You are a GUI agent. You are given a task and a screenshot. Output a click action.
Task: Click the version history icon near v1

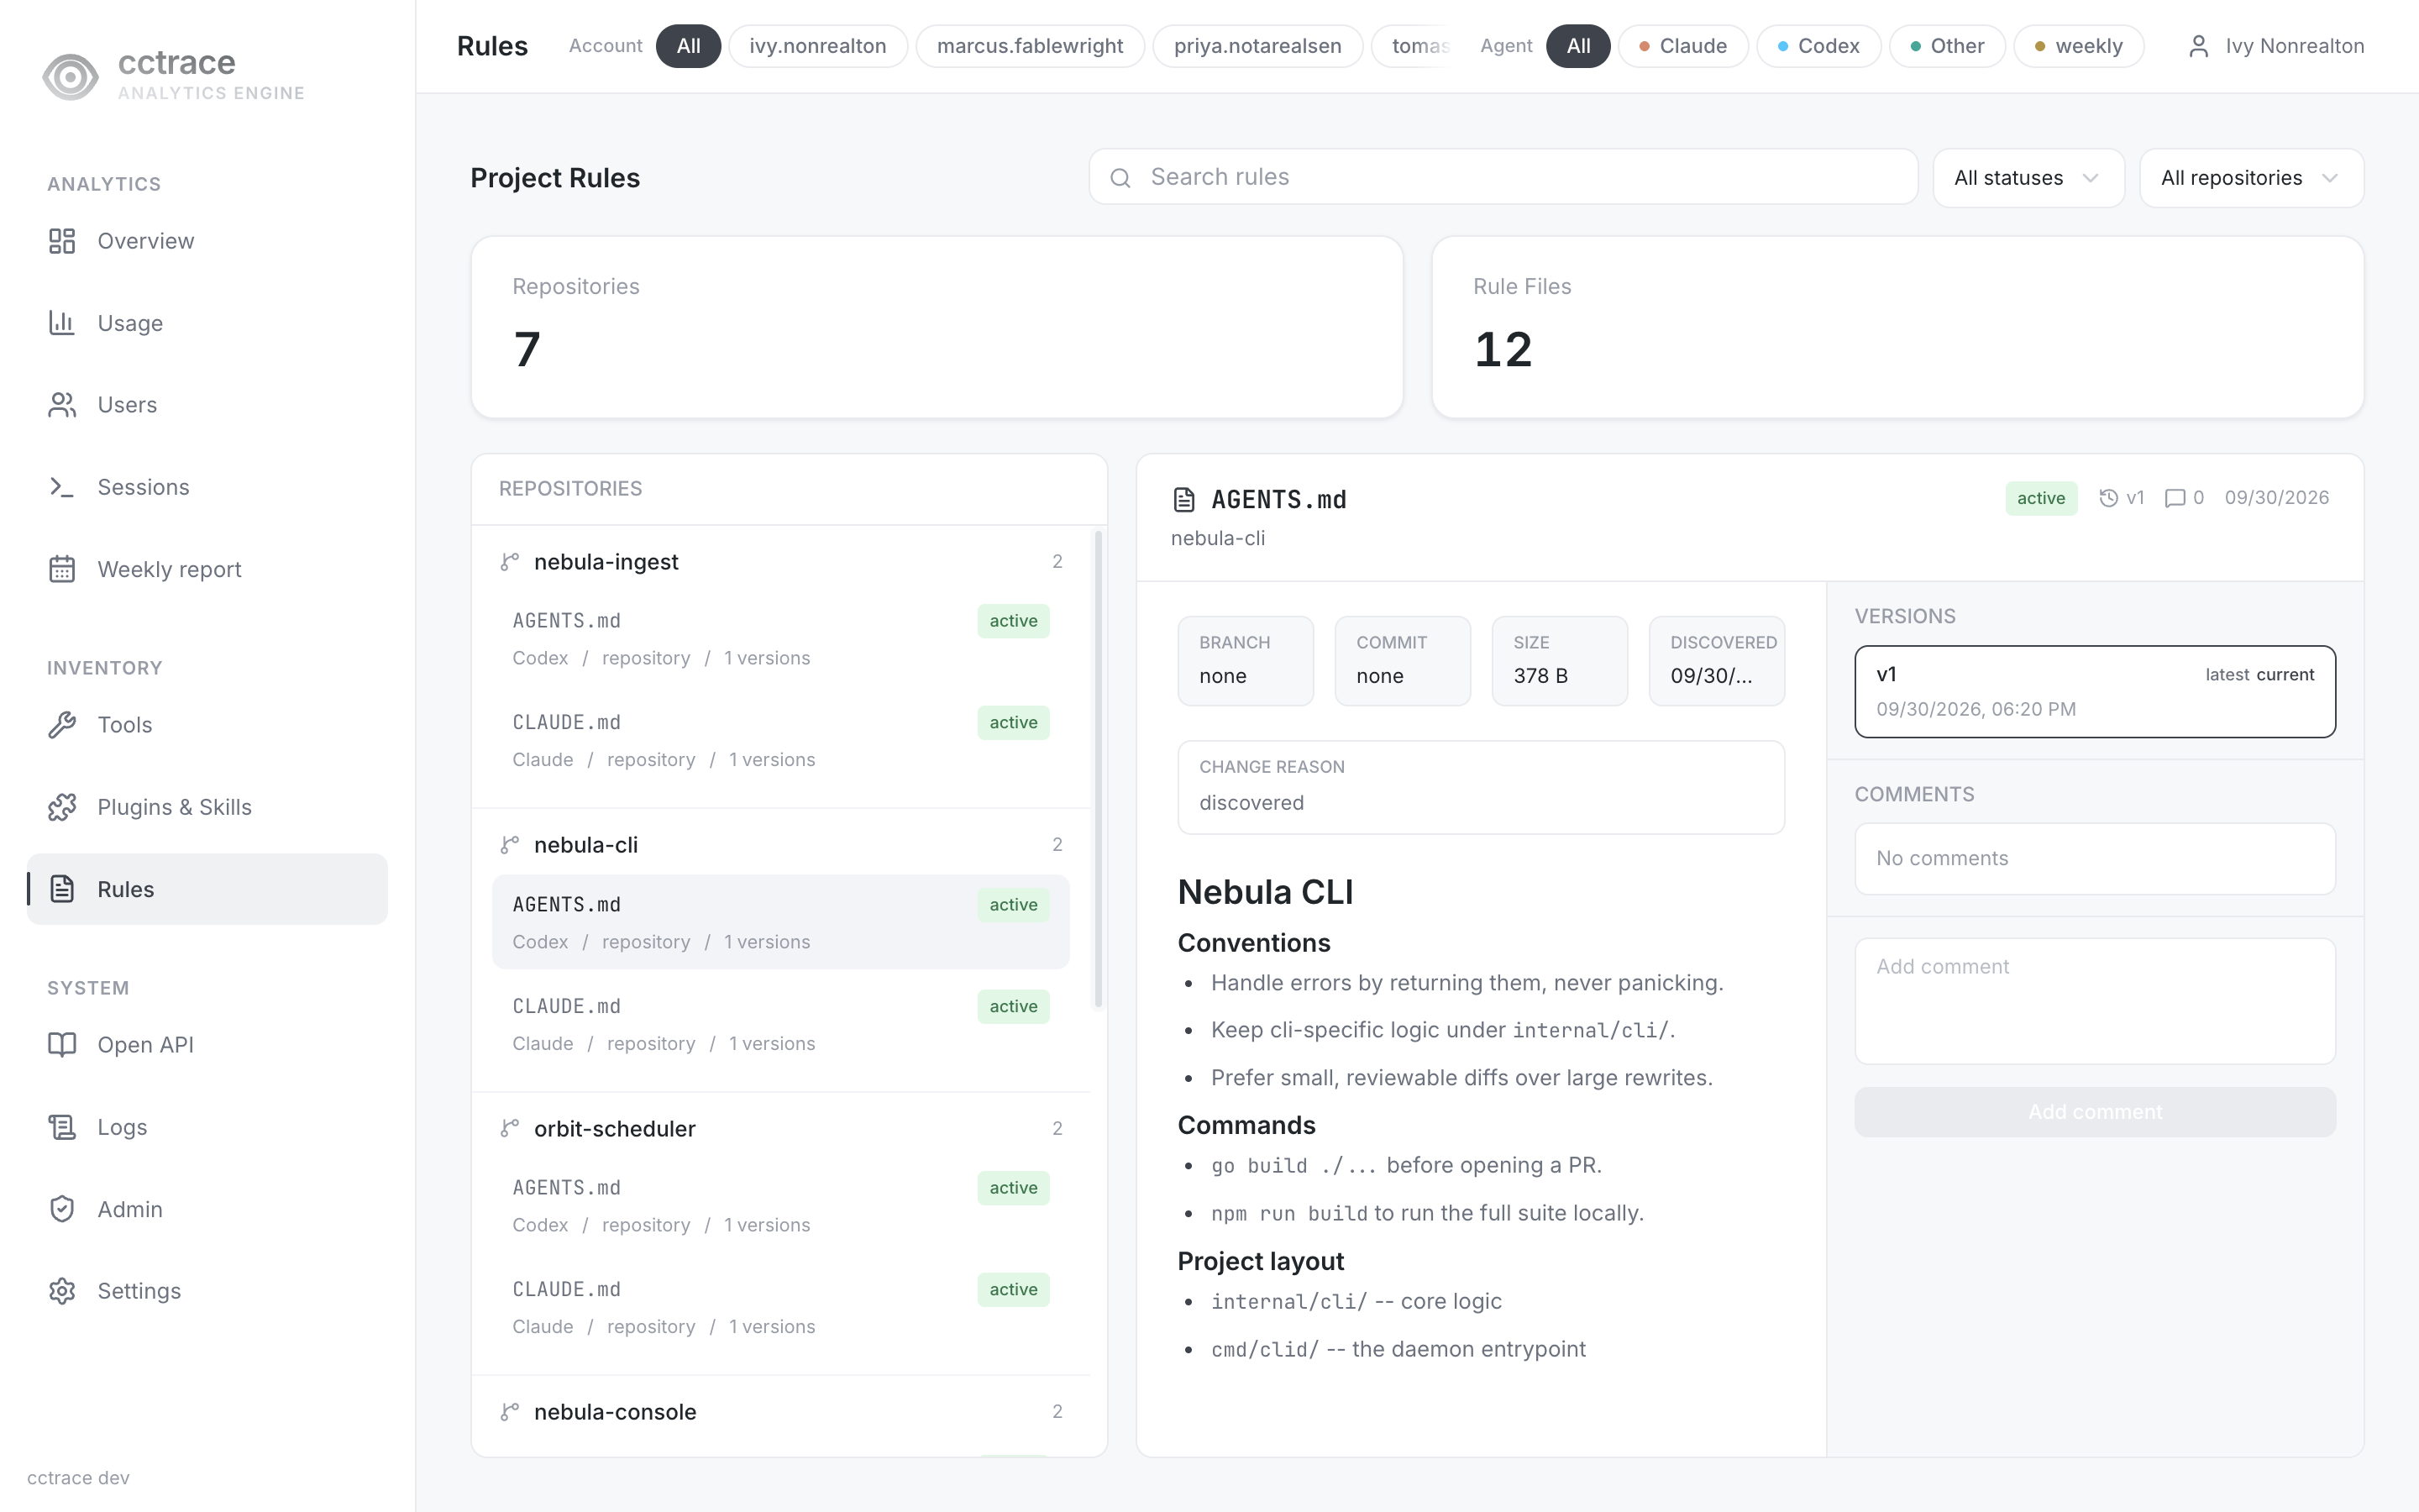point(2108,498)
